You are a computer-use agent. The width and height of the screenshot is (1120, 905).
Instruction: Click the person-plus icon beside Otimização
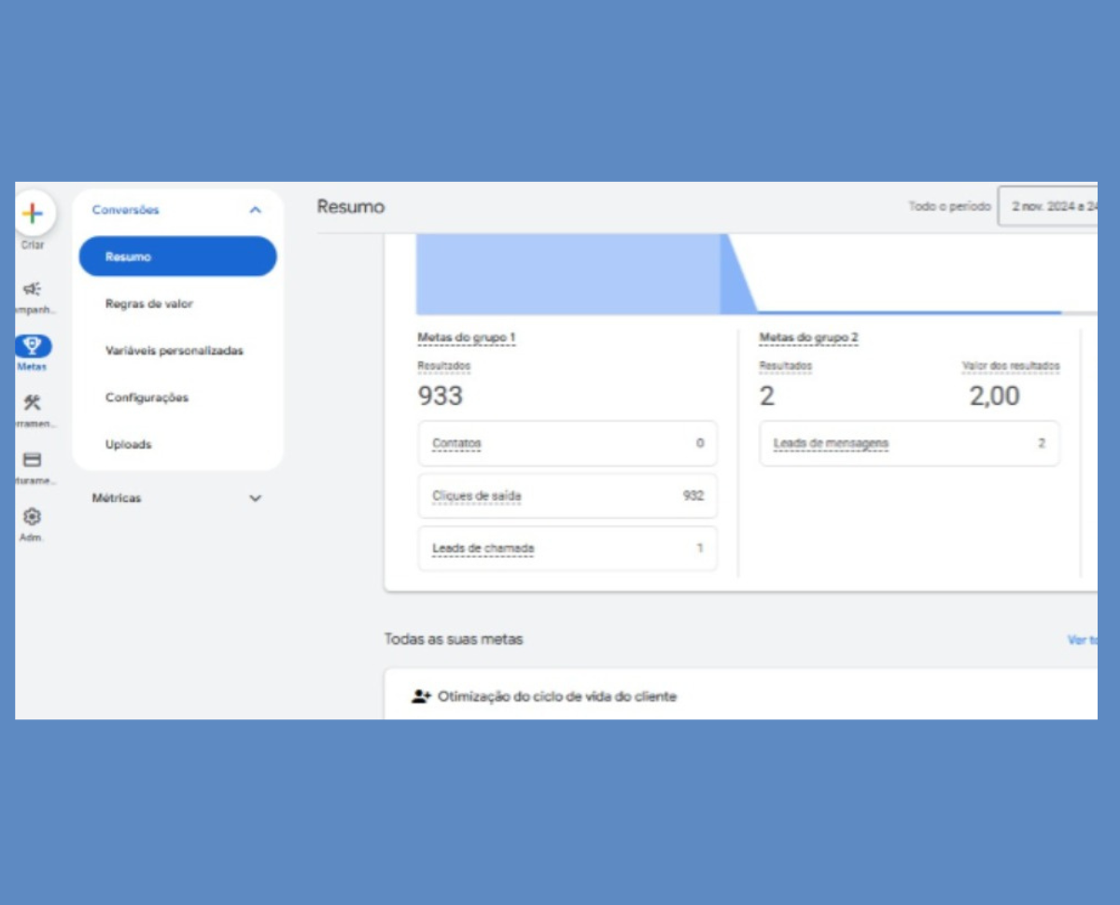click(x=421, y=696)
